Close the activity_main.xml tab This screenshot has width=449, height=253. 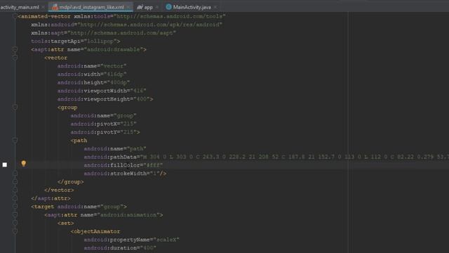(x=43, y=7)
